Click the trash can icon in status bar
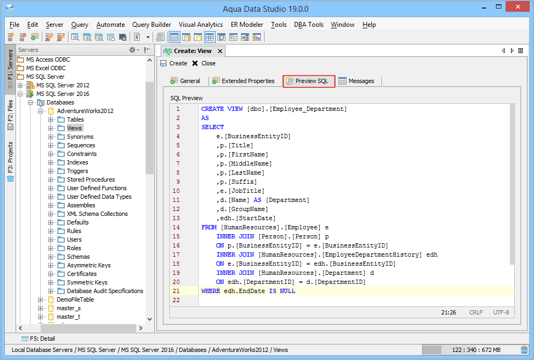 [x=524, y=350]
